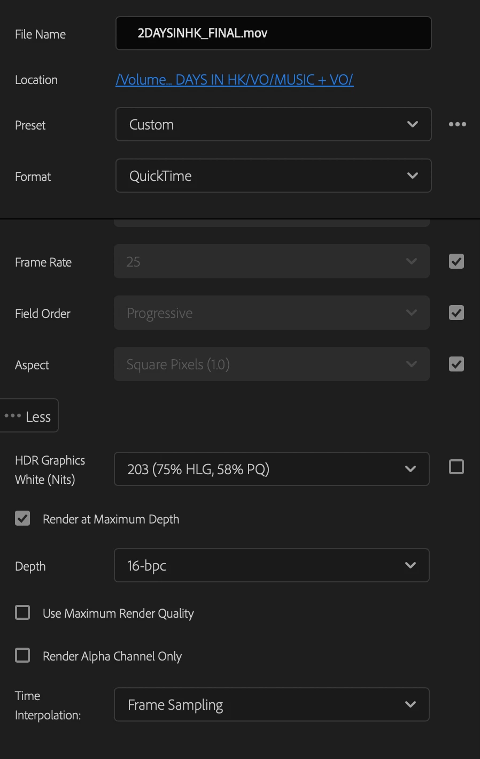Click the Frame Rate dropdown showing 25
Image resolution: width=480 pixels, height=759 pixels.
272,261
